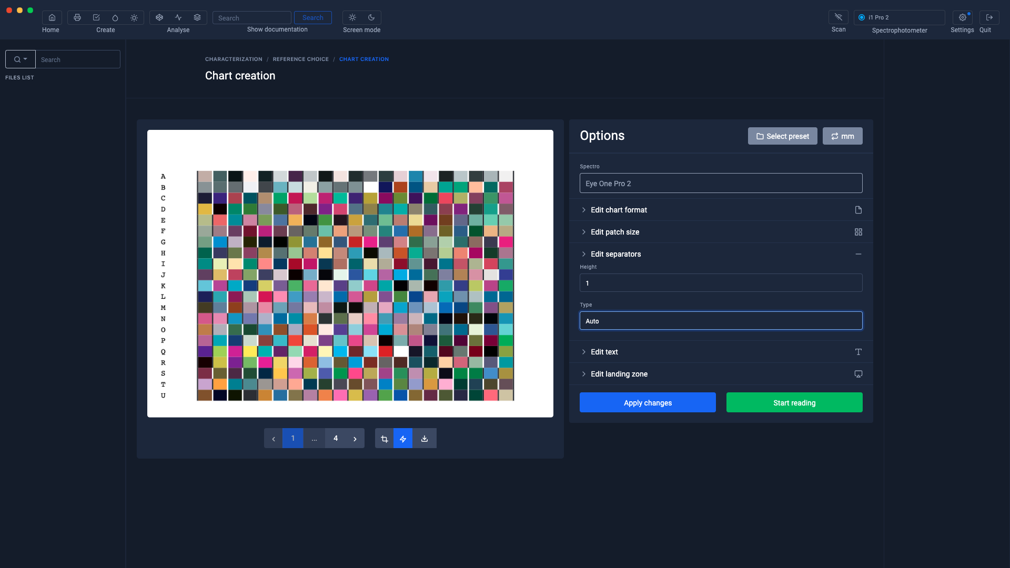The height and width of the screenshot is (568, 1010).
Task: Focus the documentation search field
Action: (x=252, y=18)
